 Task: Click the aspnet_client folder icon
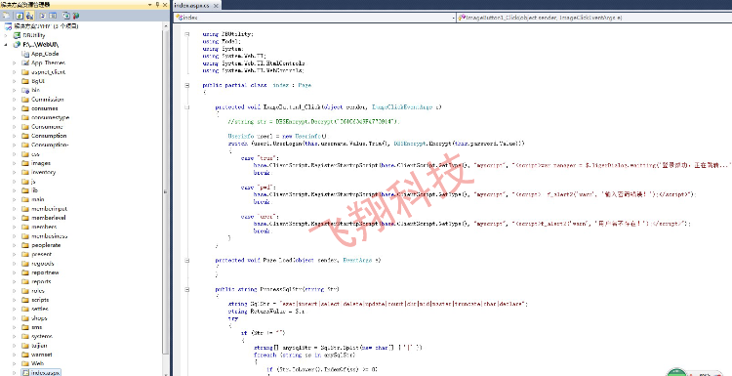coord(25,72)
